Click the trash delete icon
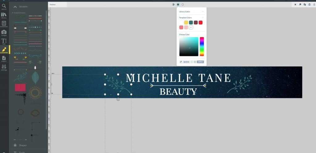Viewport: 316px width, 153px height. [x=309, y=4]
